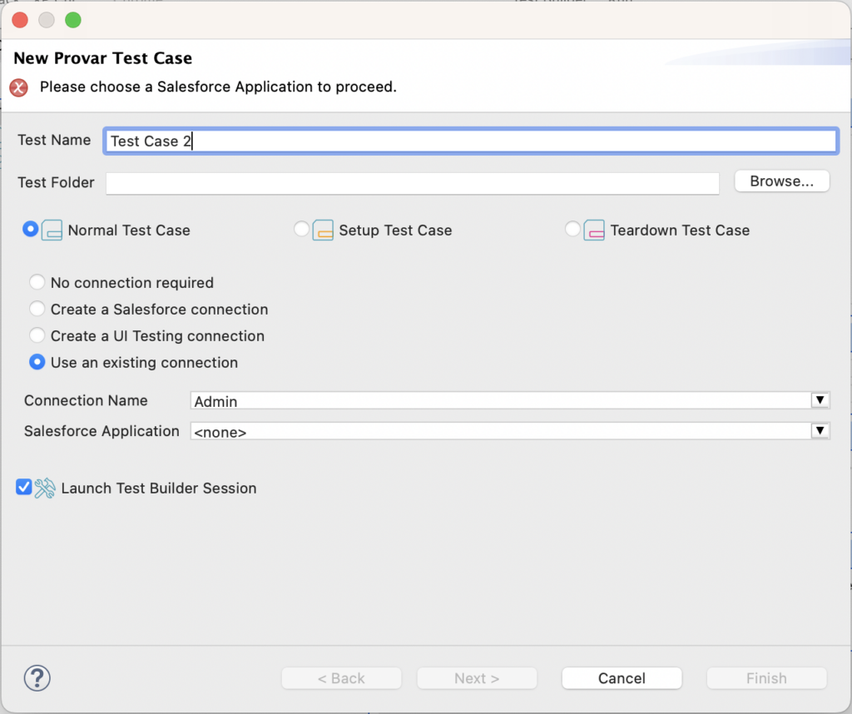Click the disabled Next button
The width and height of the screenshot is (852, 714).
(x=477, y=677)
